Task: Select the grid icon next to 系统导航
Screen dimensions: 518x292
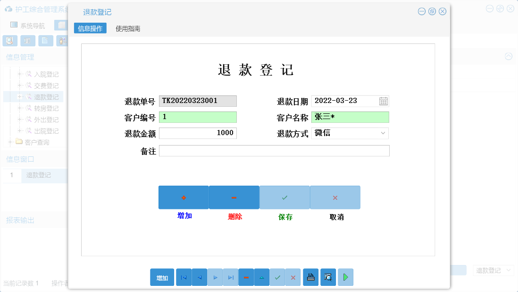Action: pyautogui.click(x=61, y=25)
